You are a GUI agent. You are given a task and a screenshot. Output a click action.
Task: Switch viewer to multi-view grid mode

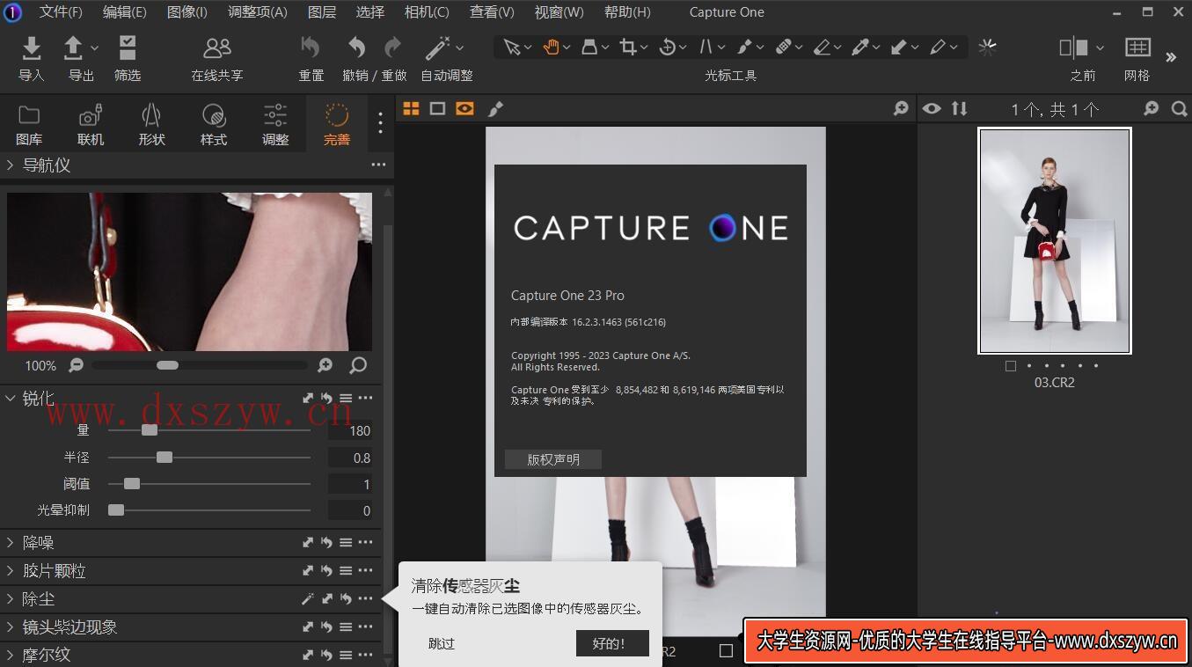[x=411, y=108]
